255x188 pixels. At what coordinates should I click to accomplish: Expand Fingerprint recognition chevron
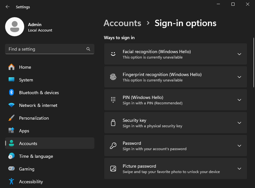click(x=239, y=77)
